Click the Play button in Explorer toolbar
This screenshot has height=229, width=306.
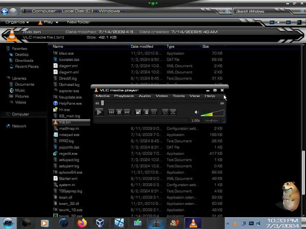(46, 22)
